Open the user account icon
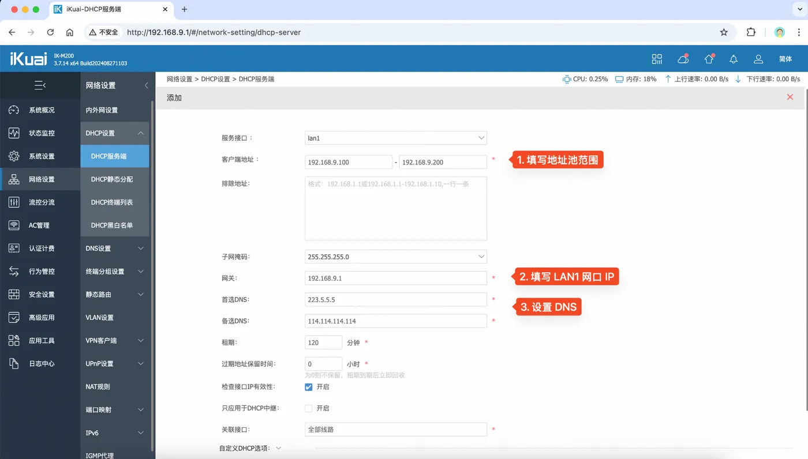Image resolution: width=808 pixels, height=459 pixels. click(x=758, y=59)
